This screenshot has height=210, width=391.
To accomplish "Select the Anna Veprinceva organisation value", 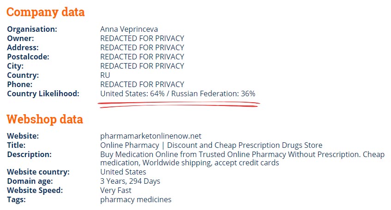I will [x=129, y=29].
